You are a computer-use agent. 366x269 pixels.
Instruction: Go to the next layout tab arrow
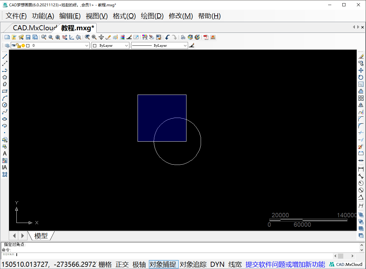22,236
